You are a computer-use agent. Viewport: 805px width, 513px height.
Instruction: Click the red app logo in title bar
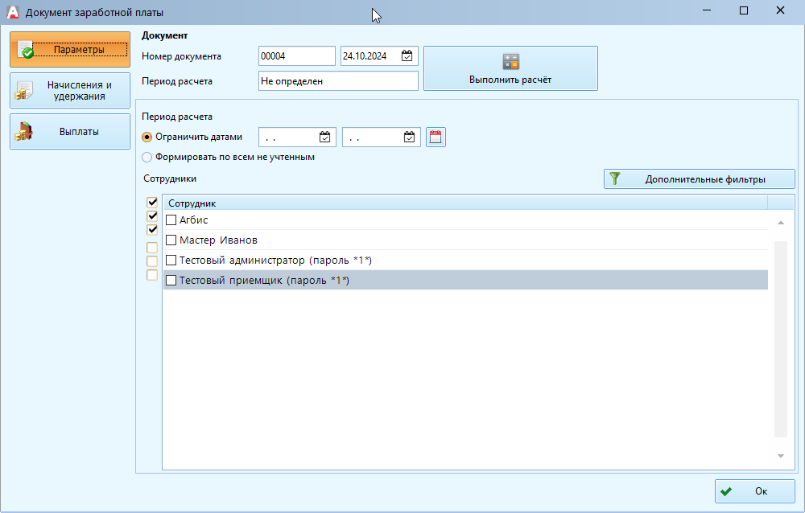pos(12,12)
